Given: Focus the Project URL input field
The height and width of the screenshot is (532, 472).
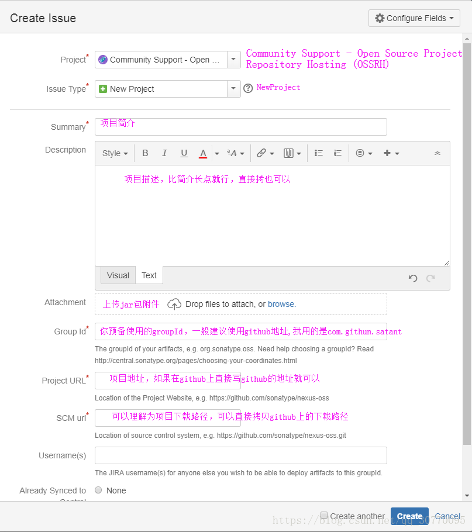Looking at the screenshot, I should pyautogui.click(x=168, y=381).
